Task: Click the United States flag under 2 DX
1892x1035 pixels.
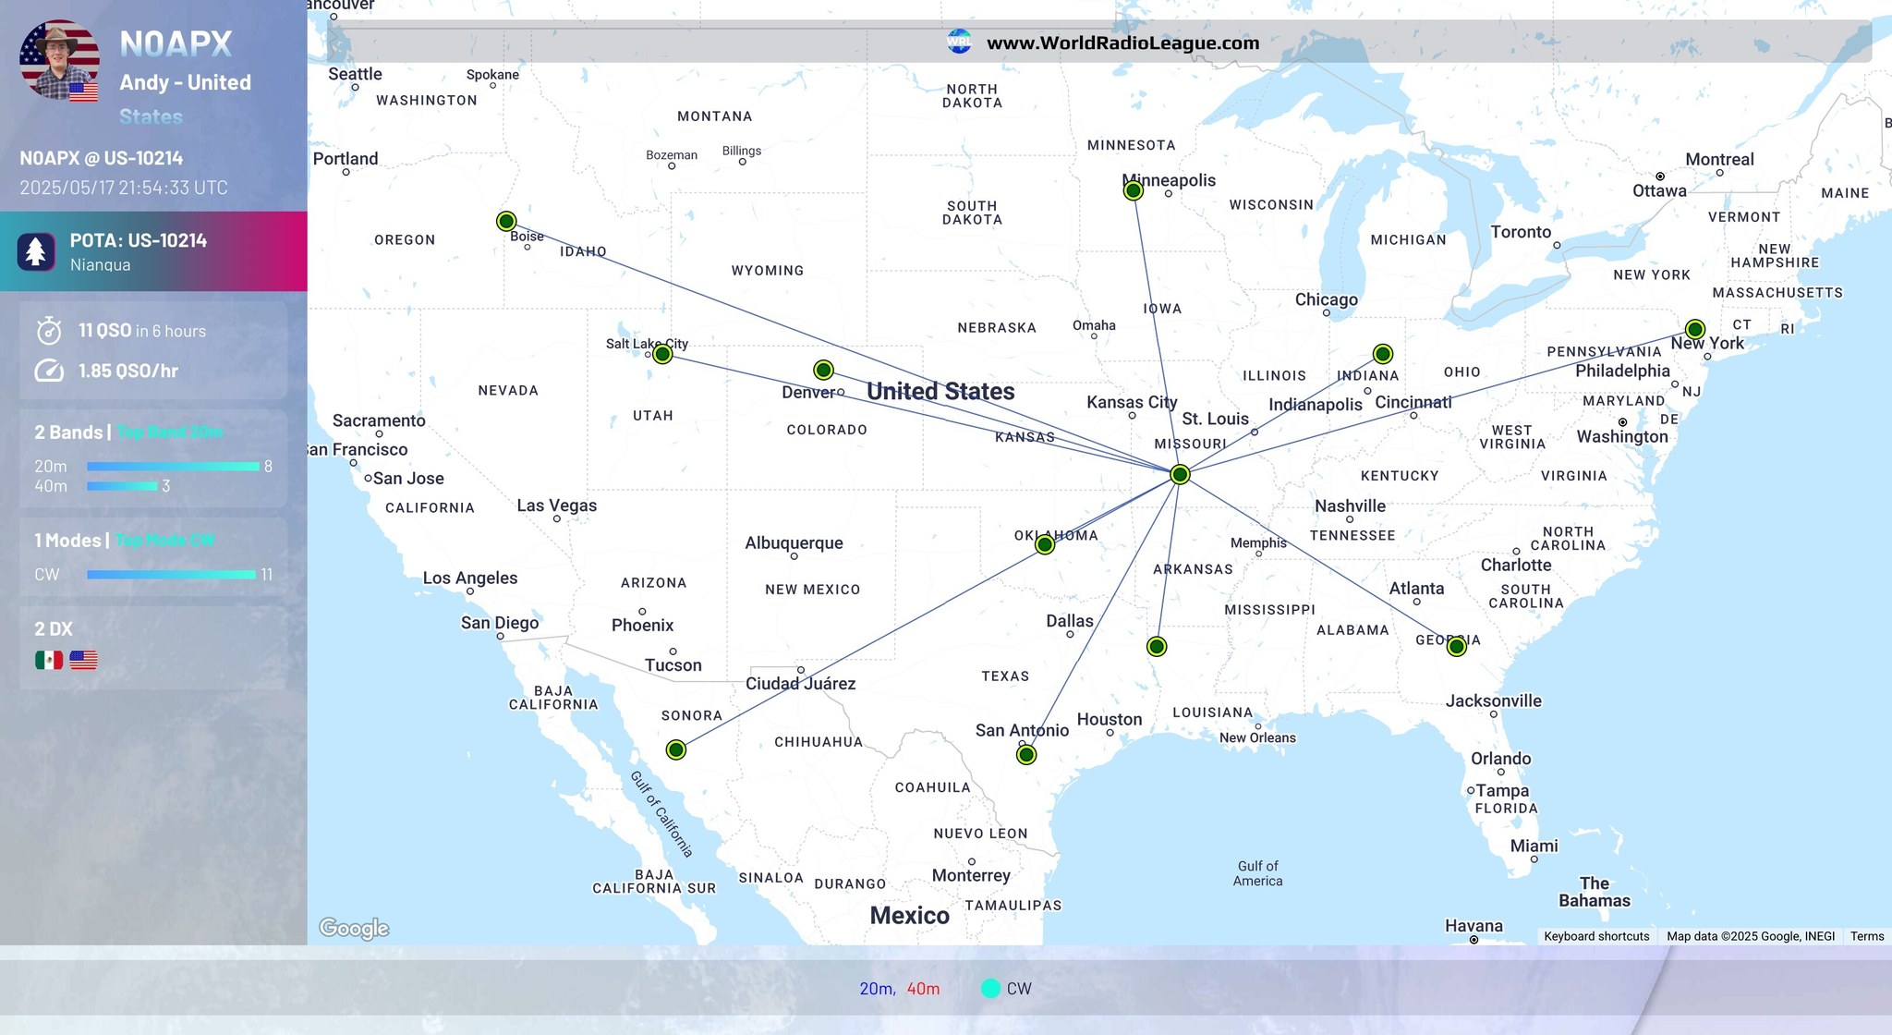Action: click(83, 660)
